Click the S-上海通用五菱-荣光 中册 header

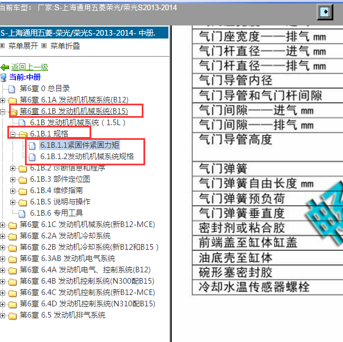[84, 33]
